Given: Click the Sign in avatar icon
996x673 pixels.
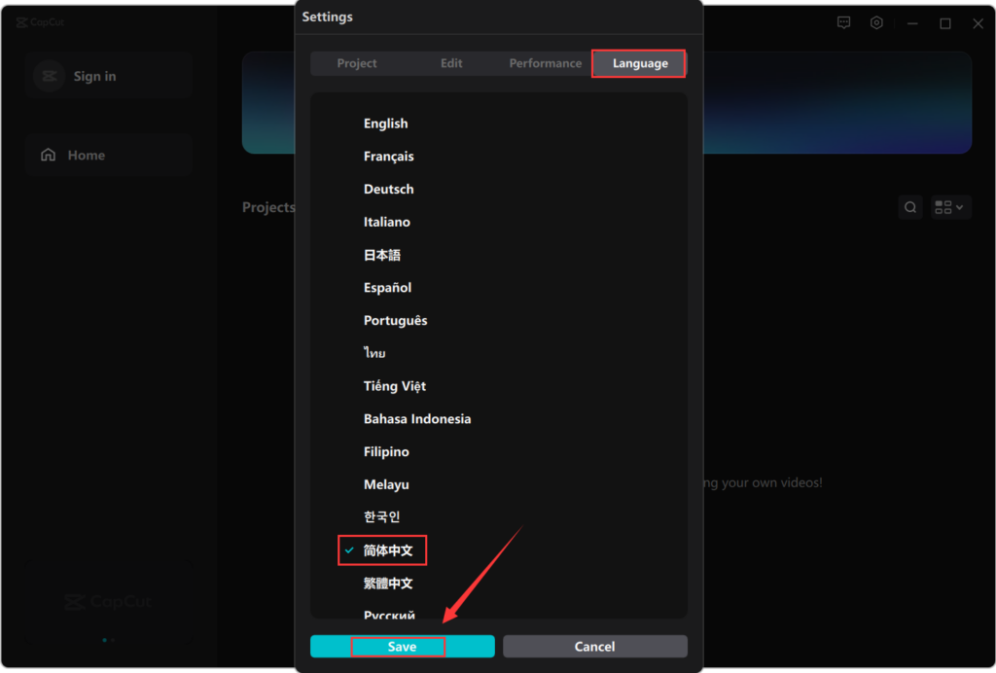Looking at the screenshot, I should (x=50, y=76).
